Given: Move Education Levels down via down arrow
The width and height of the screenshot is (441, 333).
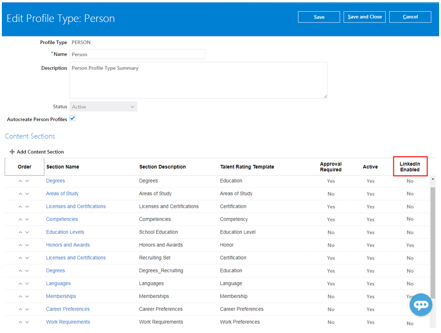Looking at the screenshot, I should pyautogui.click(x=28, y=232).
